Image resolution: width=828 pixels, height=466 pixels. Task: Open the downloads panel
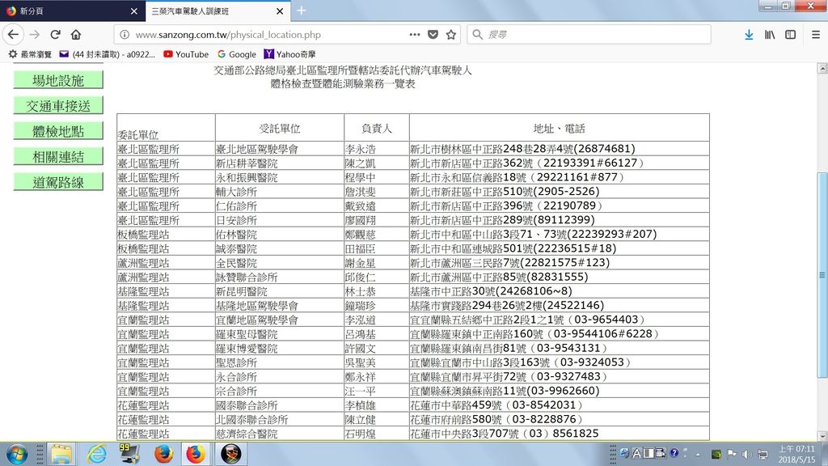(749, 34)
